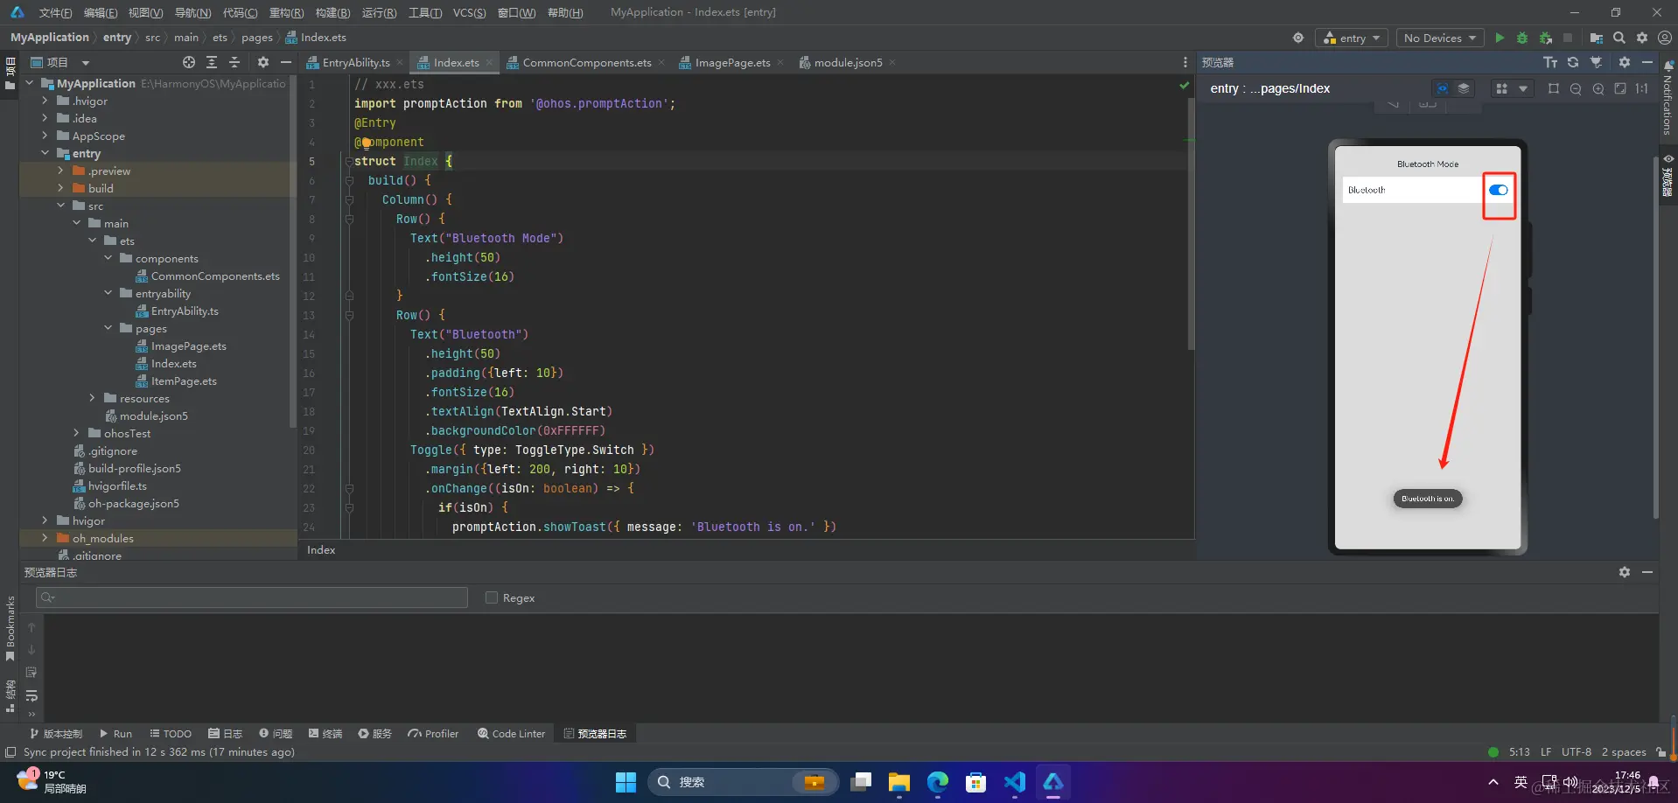Viewport: 1678px width, 803px height.
Task: Open the Profiler tool window
Action: [433, 734]
